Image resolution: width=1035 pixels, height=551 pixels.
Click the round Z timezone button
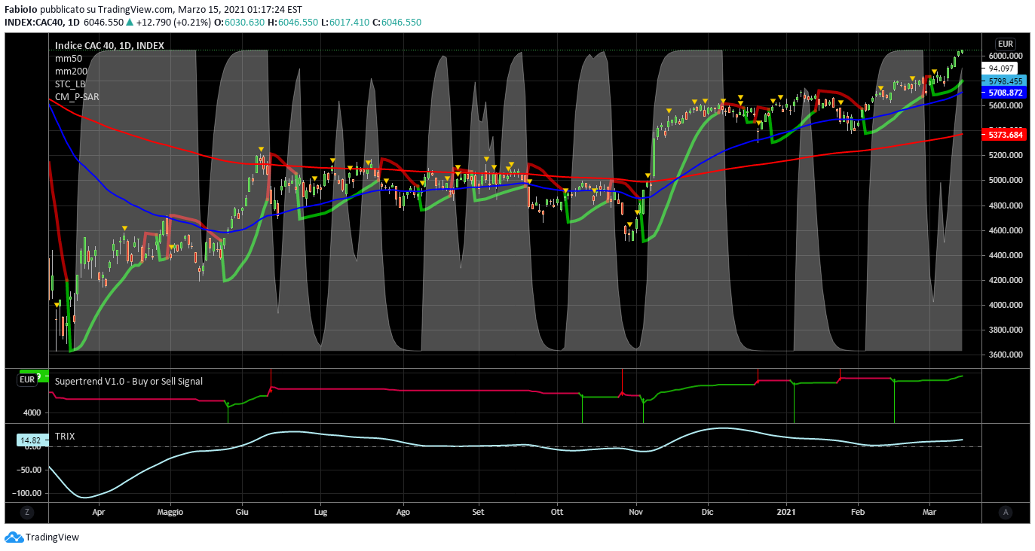(x=26, y=512)
